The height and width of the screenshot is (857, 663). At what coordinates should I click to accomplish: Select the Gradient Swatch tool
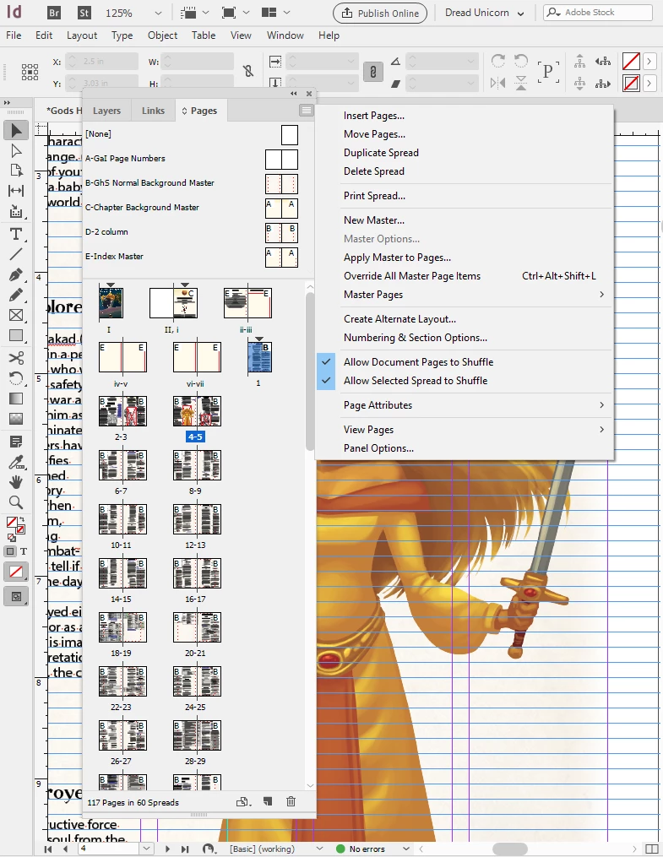click(16, 399)
